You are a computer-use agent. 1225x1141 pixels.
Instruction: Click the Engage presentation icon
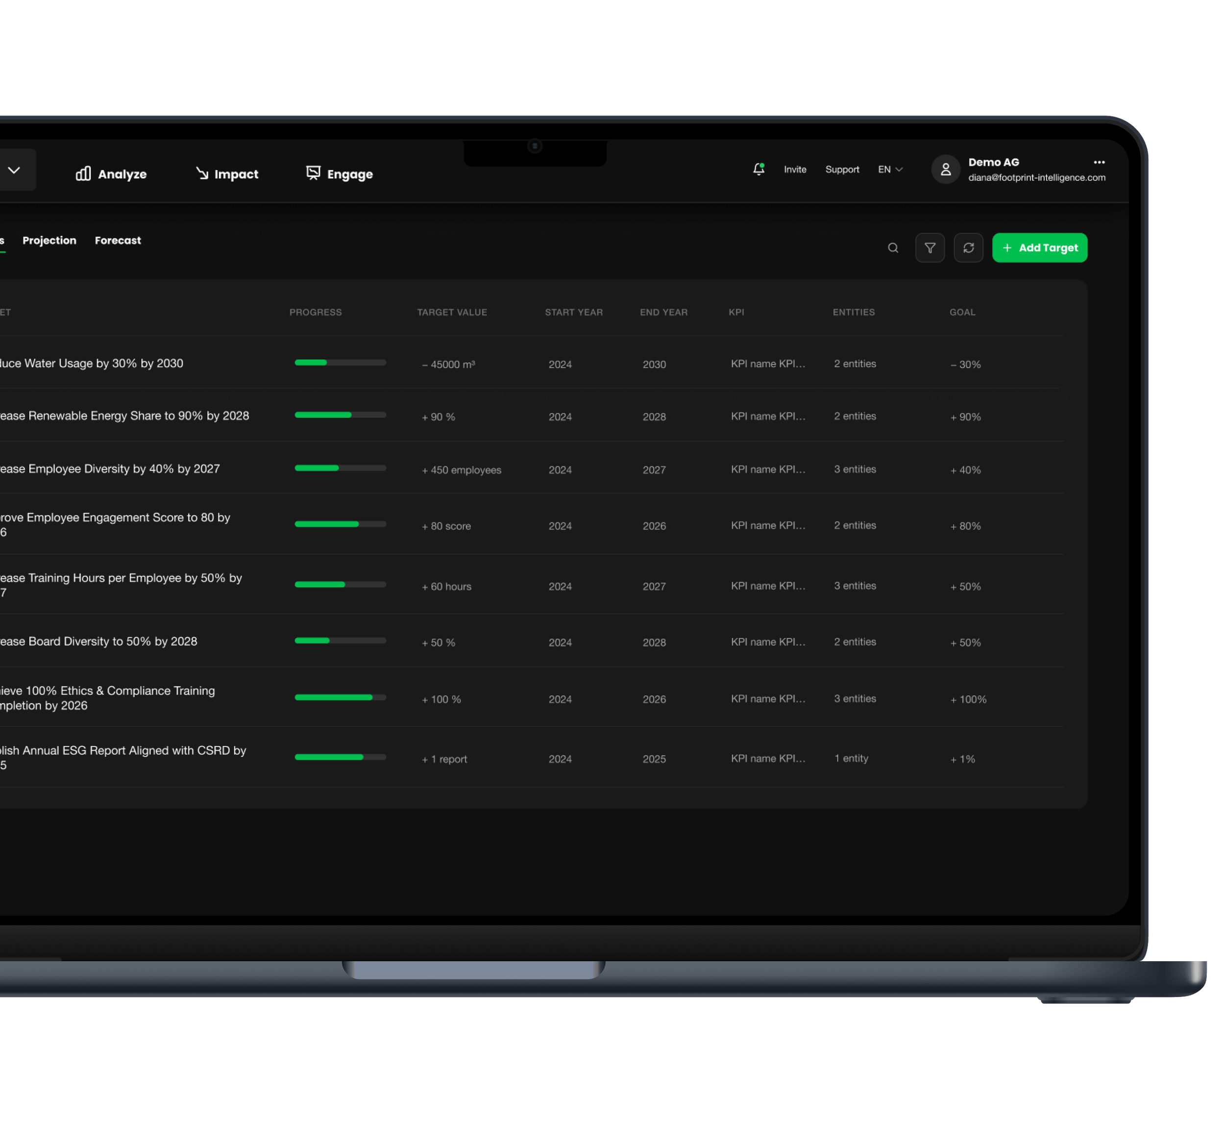pos(313,173)
